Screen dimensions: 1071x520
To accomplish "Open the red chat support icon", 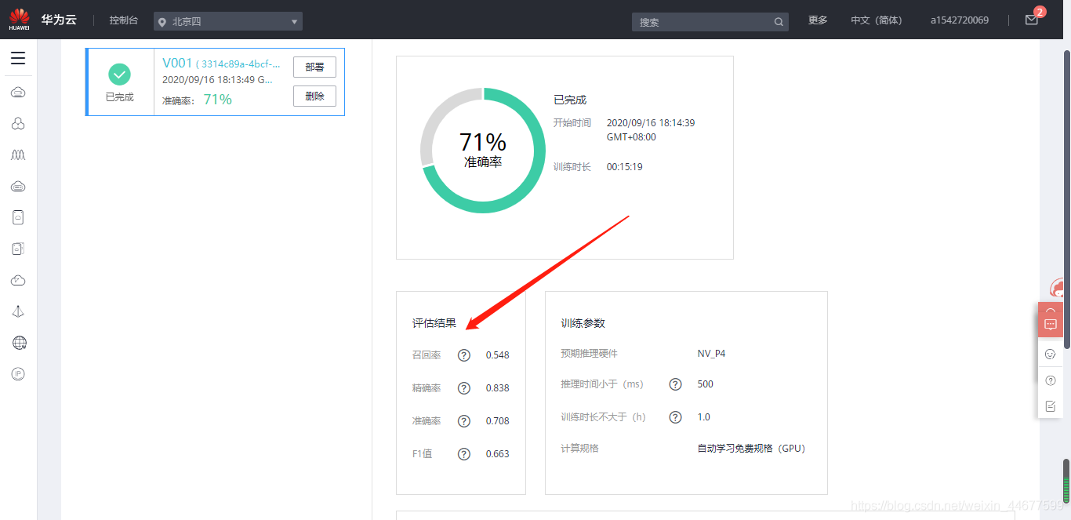I will coord(1051,325).
